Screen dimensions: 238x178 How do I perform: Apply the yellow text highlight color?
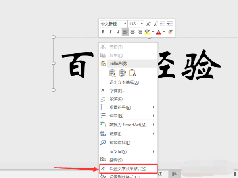pos(147,32)
